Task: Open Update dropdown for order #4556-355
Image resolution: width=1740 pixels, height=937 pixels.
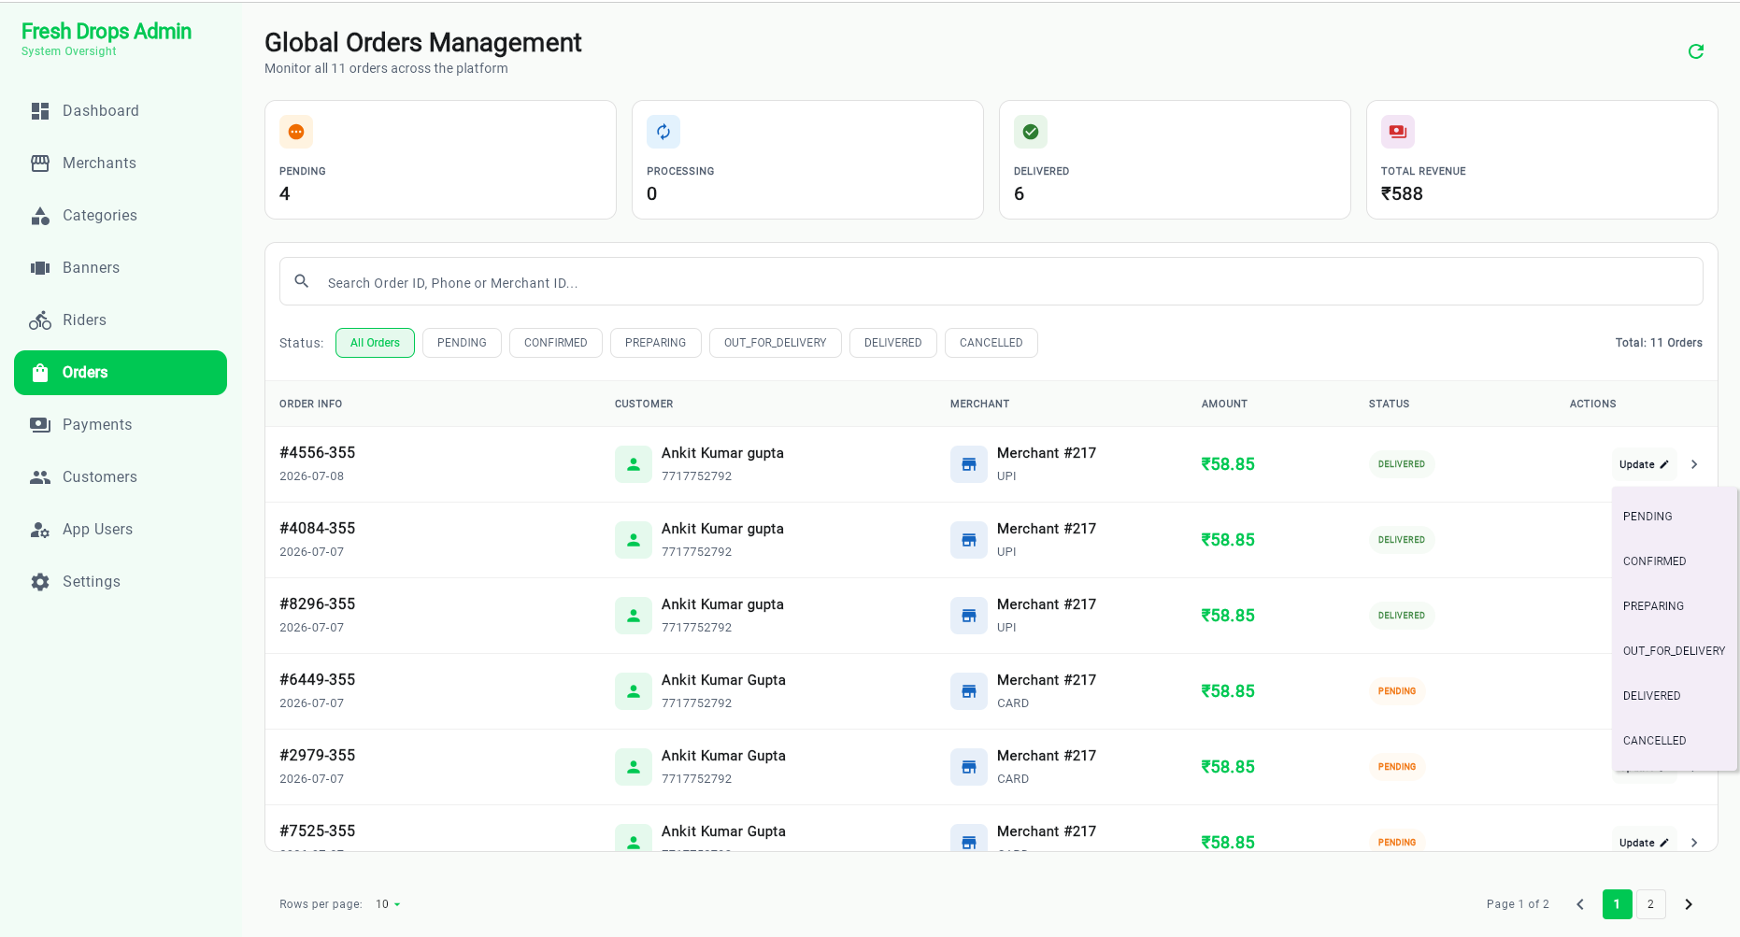Action: [x=1644, y=464]
